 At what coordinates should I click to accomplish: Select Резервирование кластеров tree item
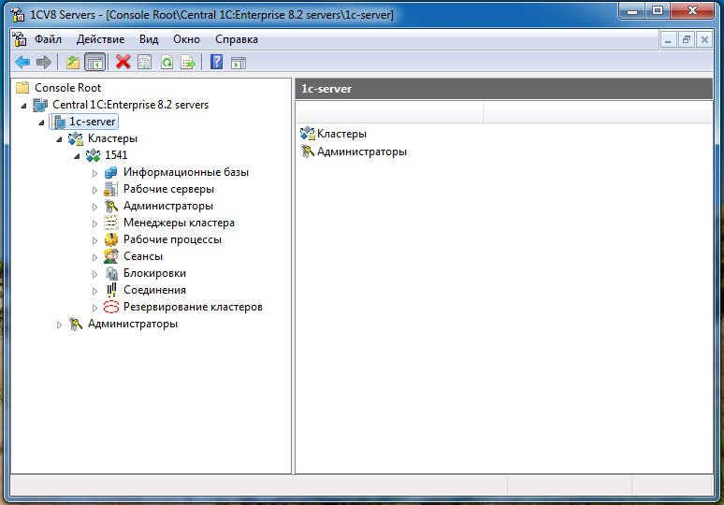[x=192, y=307]
